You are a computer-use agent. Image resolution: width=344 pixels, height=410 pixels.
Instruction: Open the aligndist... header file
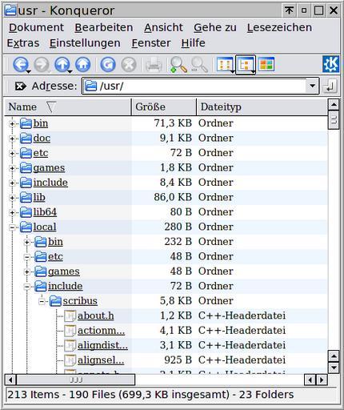(102, 345)
